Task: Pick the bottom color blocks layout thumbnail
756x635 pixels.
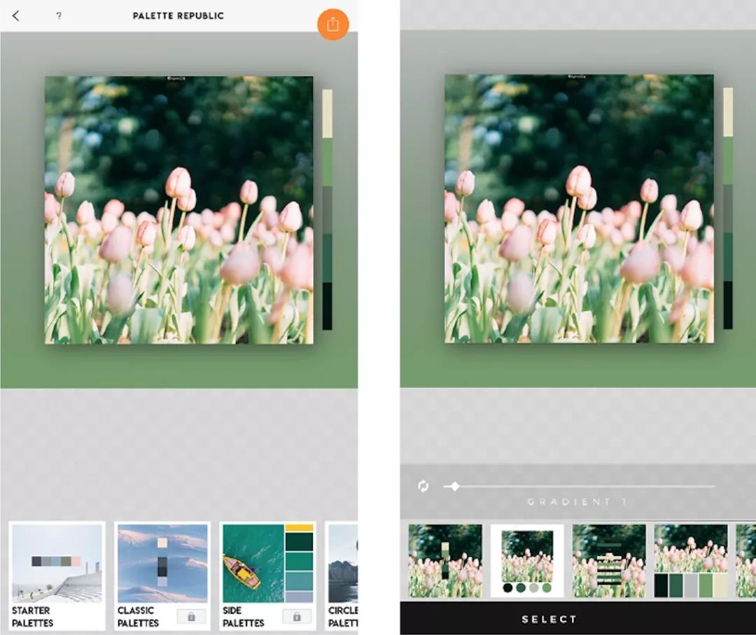Action: pos(691,560)
